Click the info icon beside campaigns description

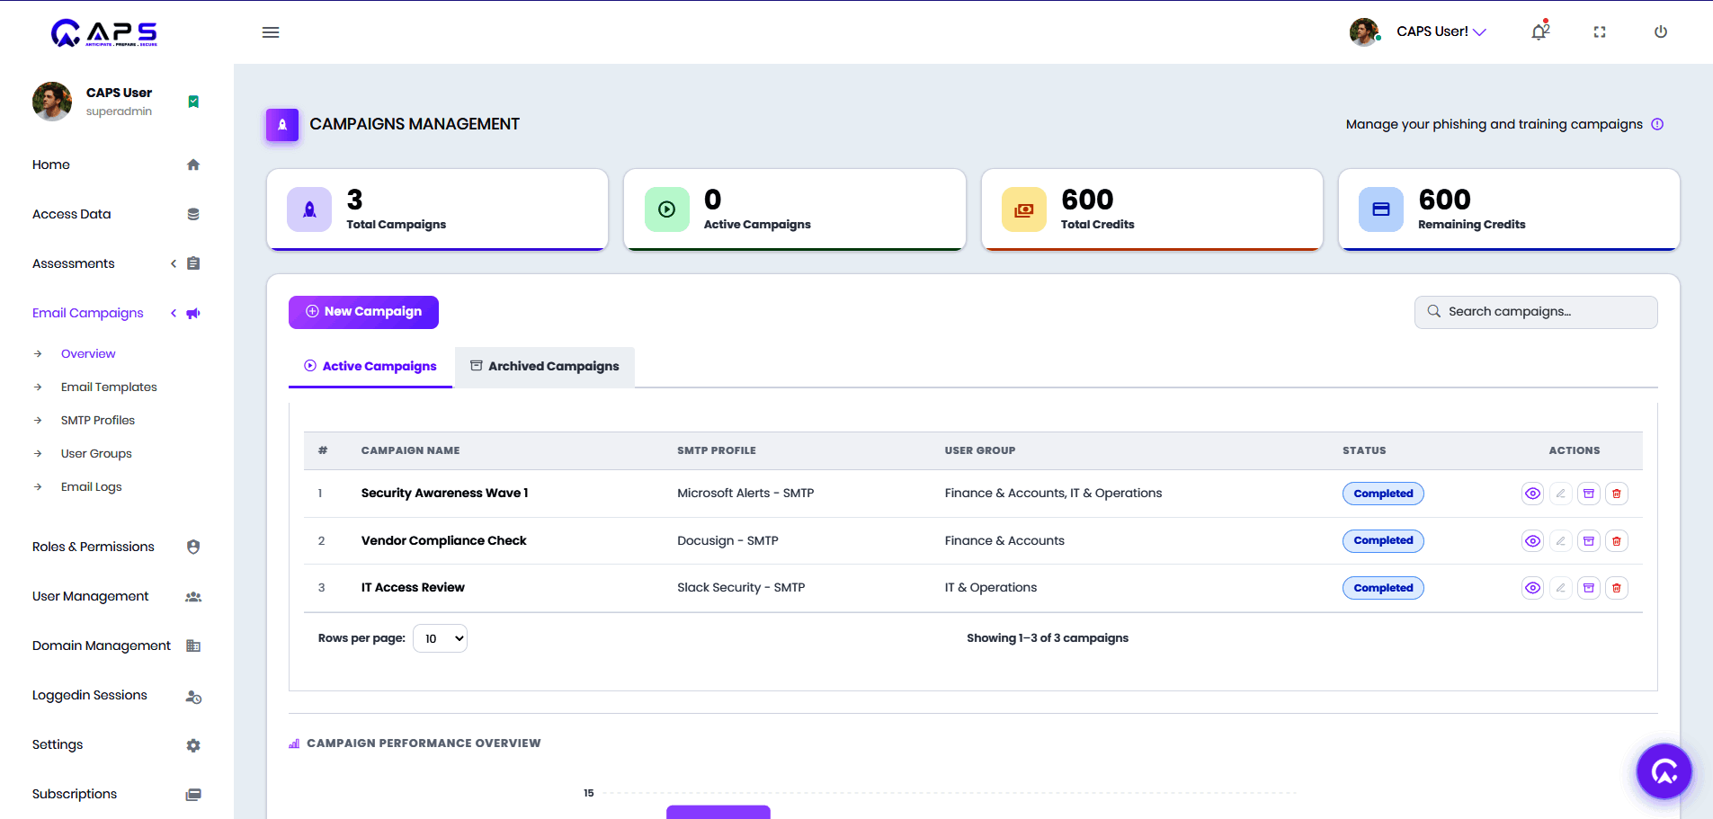point(1657,124)
